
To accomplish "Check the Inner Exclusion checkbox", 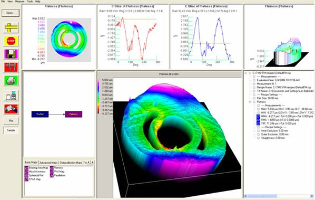I will pyautogui.click(x=259, y=131).
